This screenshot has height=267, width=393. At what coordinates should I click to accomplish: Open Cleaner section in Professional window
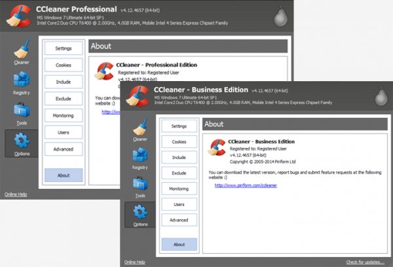22,52
